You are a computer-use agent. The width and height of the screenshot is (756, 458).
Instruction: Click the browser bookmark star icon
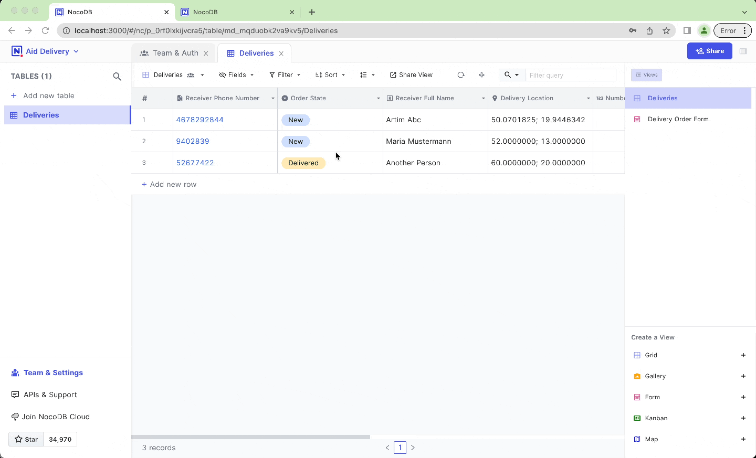pos(666,30)
